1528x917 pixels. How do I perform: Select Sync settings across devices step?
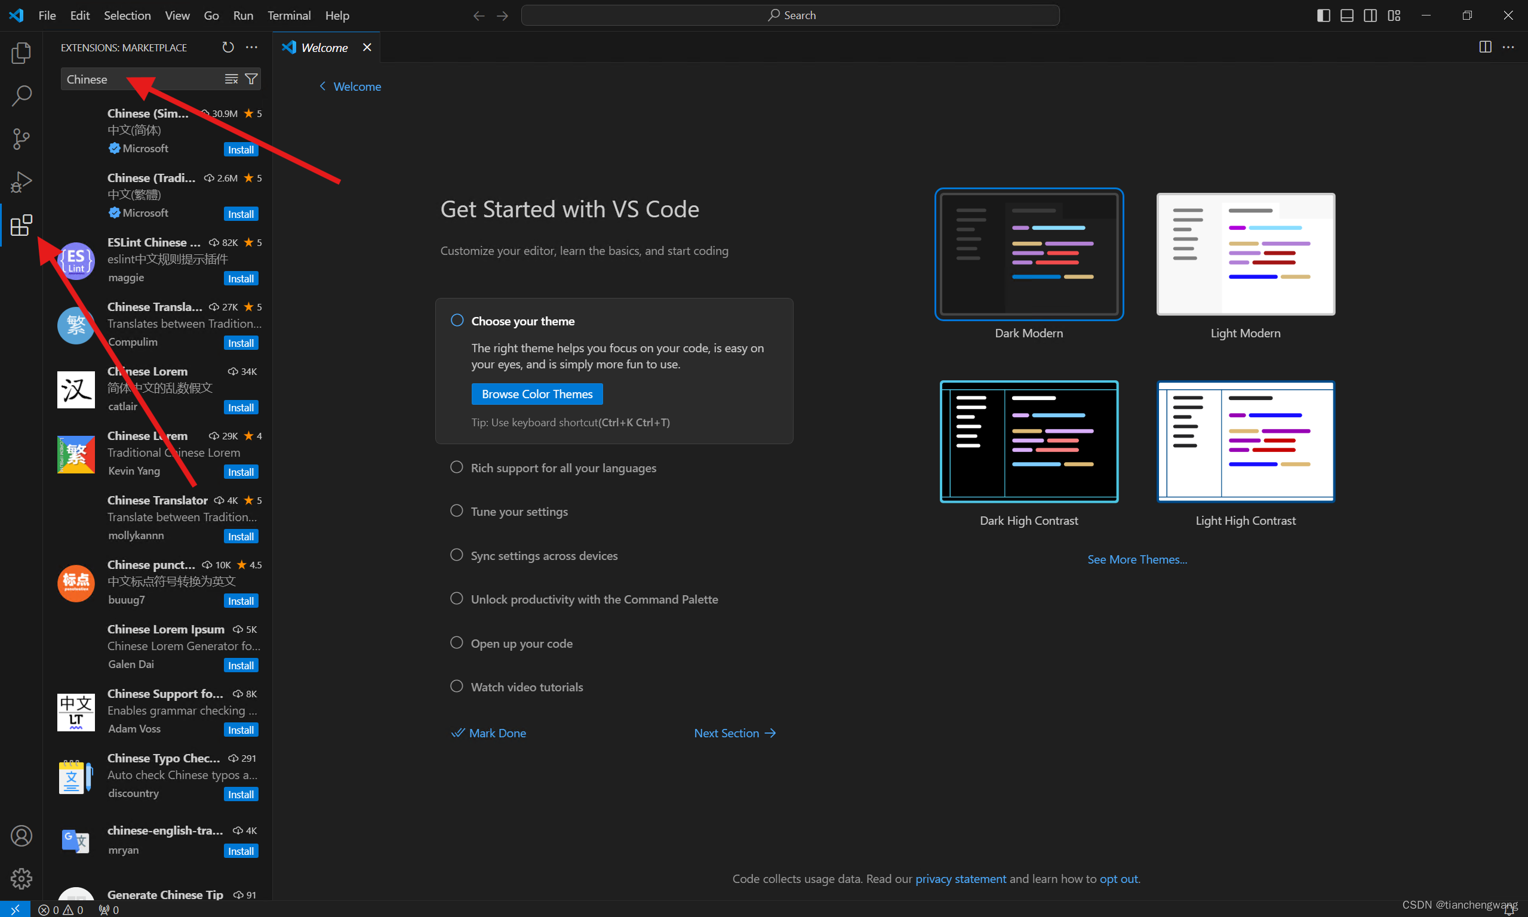pos(534,555)
